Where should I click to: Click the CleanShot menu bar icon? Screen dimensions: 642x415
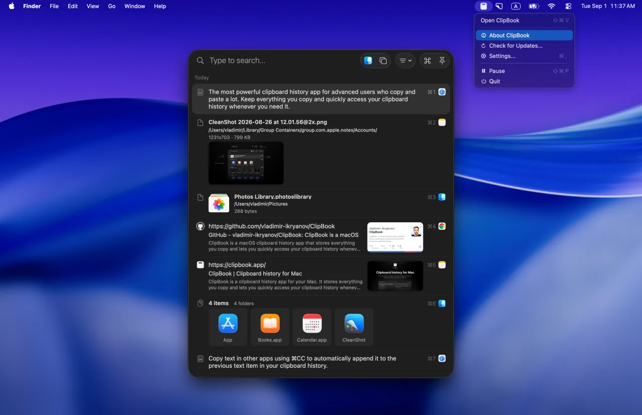coord(499,6)
